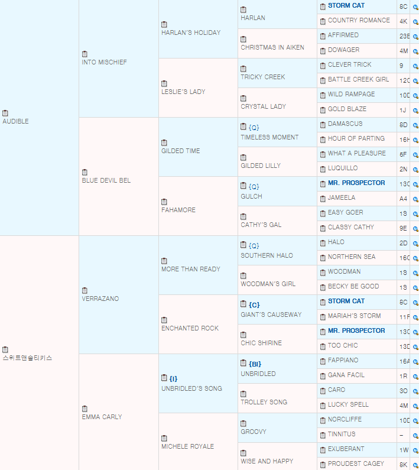The height and width of the screenshot is (470, 419).
Task: Click the magnifier icon in JAMEELA row
Action: tap(415, 199)
